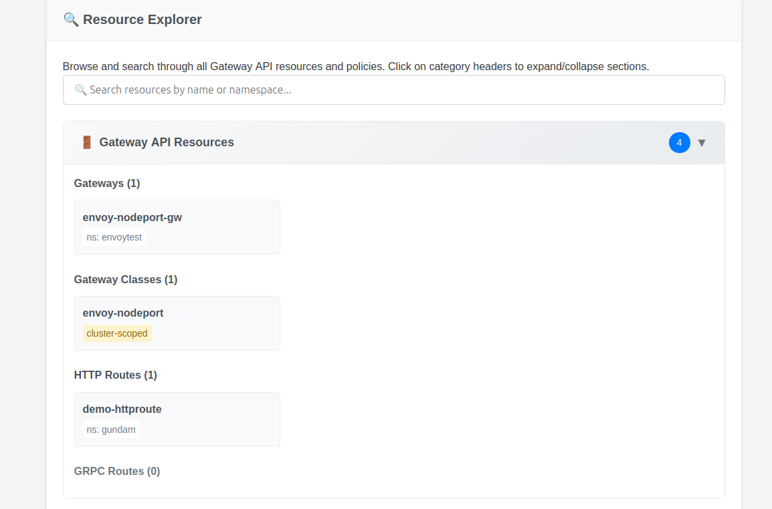Click the magnifier icon inside search box
This screenshot has height=509, width=772.
pos(80,90)
